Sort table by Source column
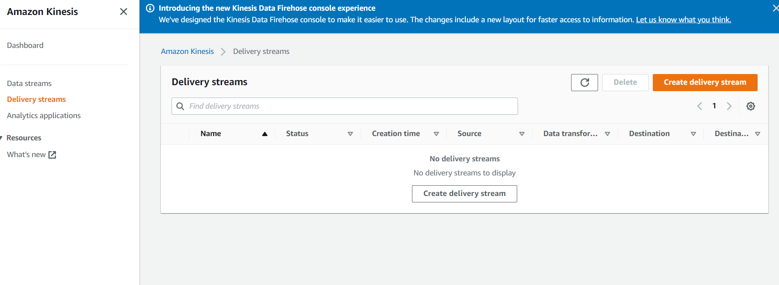This screenshot has width=779, height=285. [522, 134]
